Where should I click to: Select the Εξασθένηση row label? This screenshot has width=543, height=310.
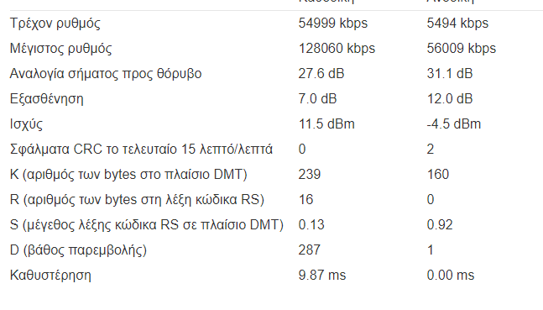tap(47, 99)
